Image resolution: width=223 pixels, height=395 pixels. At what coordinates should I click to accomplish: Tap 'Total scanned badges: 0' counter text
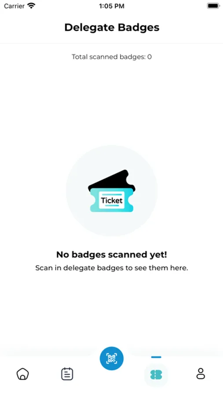tap(112, 57)
